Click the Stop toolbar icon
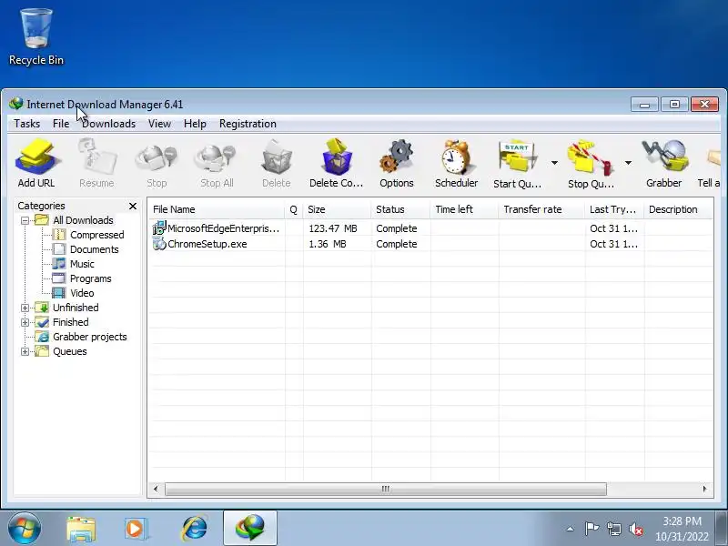 pyautogui.click(x=157, y=157)
